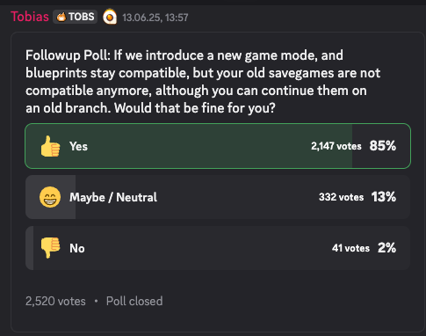Image resolution: width=426 pixels, height=336 pixels.
Task: Click the fire icon in TOBS tag
Action: click(x=61, y=17)
